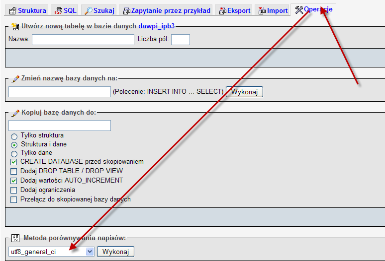Click the Szukaj magnifier icon
385x261 pixels.
click(x=89, y=10)
